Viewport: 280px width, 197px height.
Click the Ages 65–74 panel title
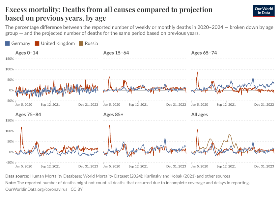pyautogui.click(x=204, y=53)
